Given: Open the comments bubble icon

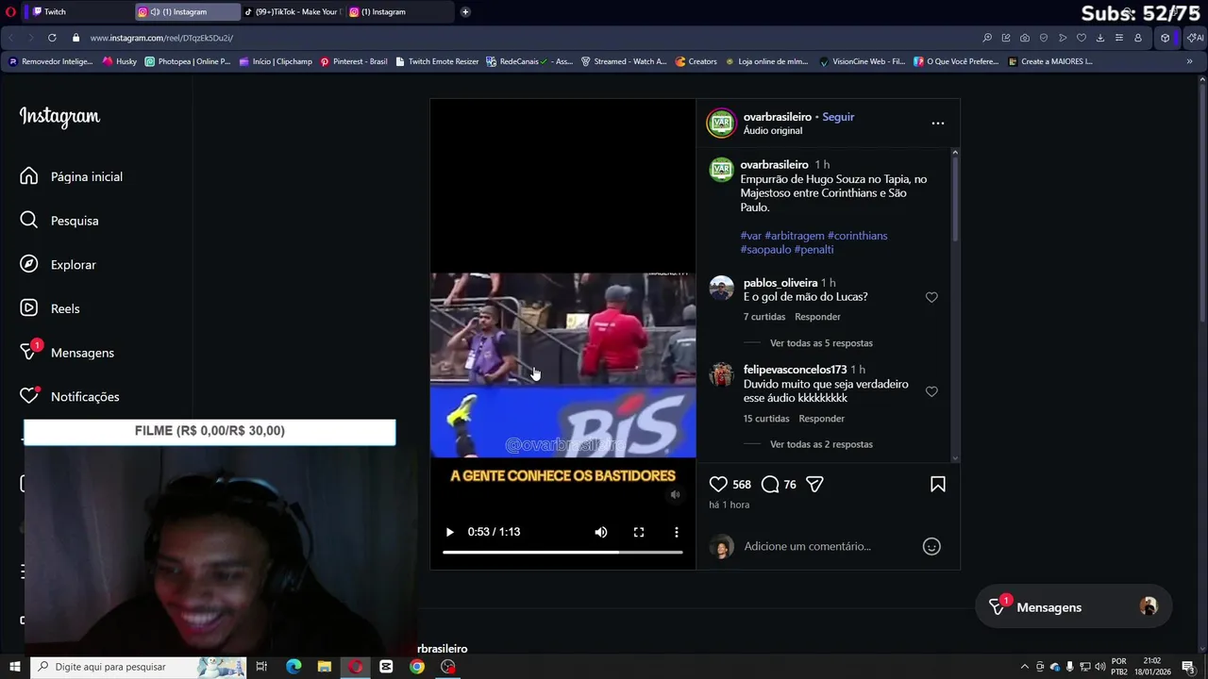Looking at the screenshot, I should (x=770, y=484).
